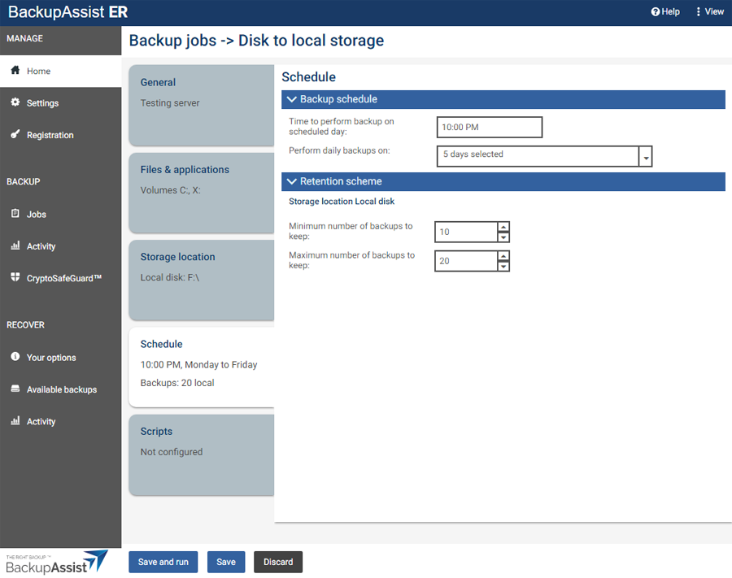The width and height of the screenshot is (732, 578).
Task: Select the Schedule section card
Action: (202, 367)
